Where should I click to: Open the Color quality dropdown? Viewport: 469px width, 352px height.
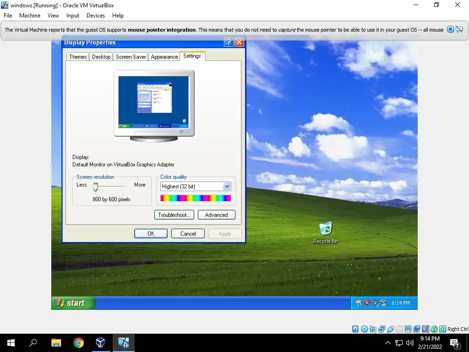pyautogui.click(x=227, y=187)
